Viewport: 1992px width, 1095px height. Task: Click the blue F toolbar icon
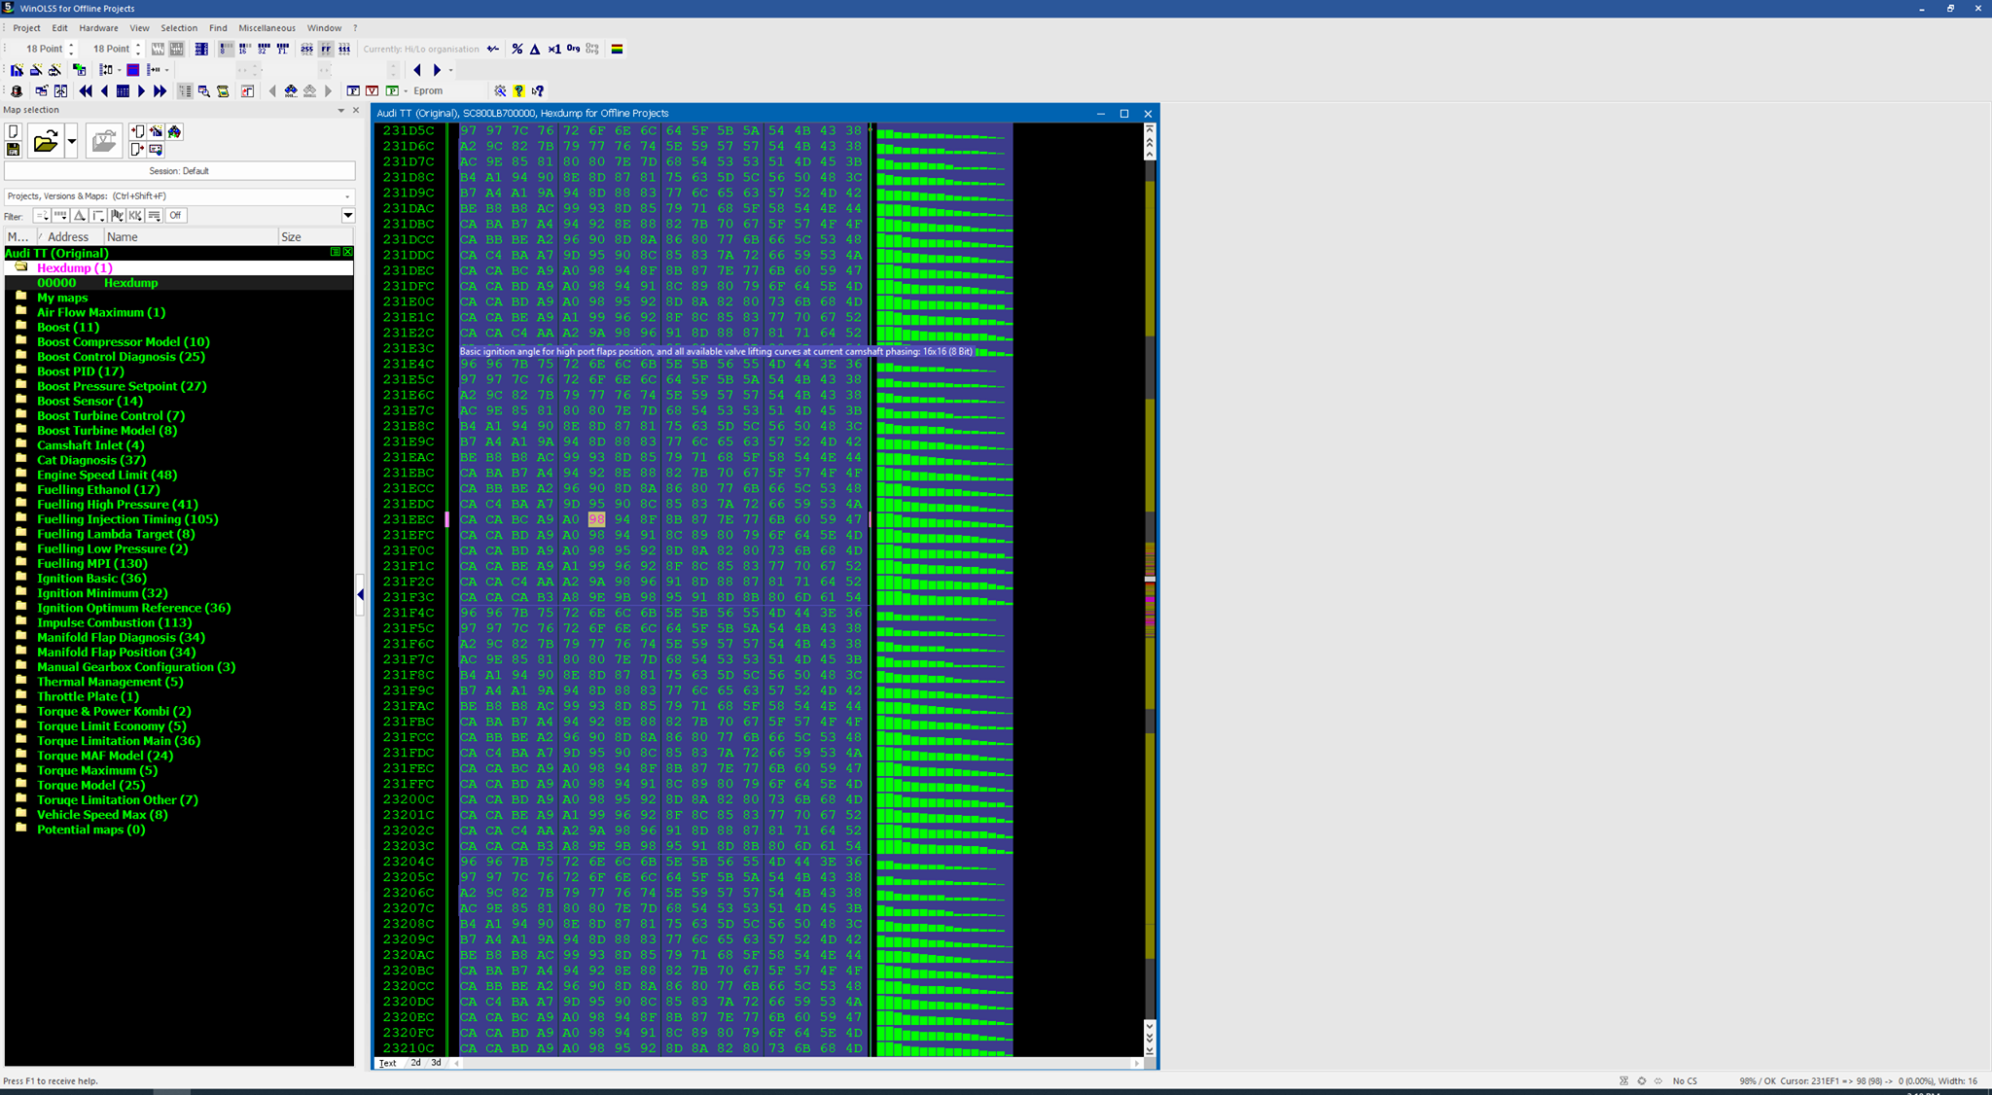click(353, 91)
